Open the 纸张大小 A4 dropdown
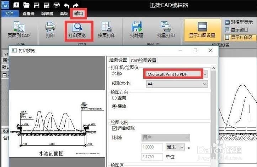The width and height of the screenshot is (257, 167). pos(177,84)
